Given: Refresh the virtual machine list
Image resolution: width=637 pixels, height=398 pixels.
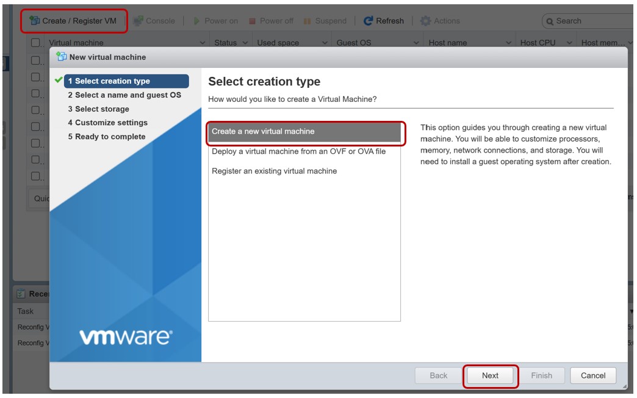Looking at the screenshot, I should point(383,21).
